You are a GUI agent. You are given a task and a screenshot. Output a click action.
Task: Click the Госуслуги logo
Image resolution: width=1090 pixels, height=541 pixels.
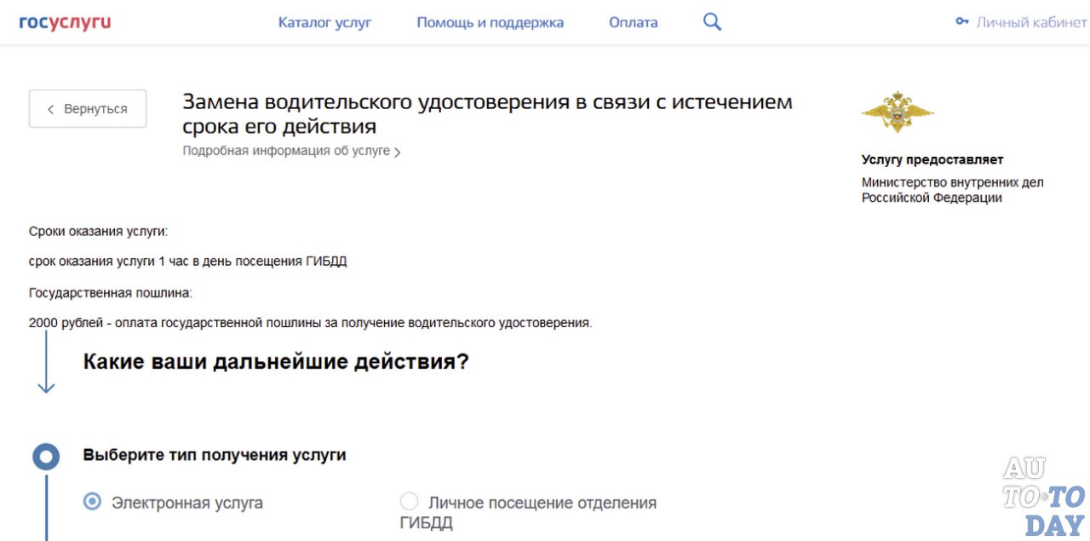point(65,22)
